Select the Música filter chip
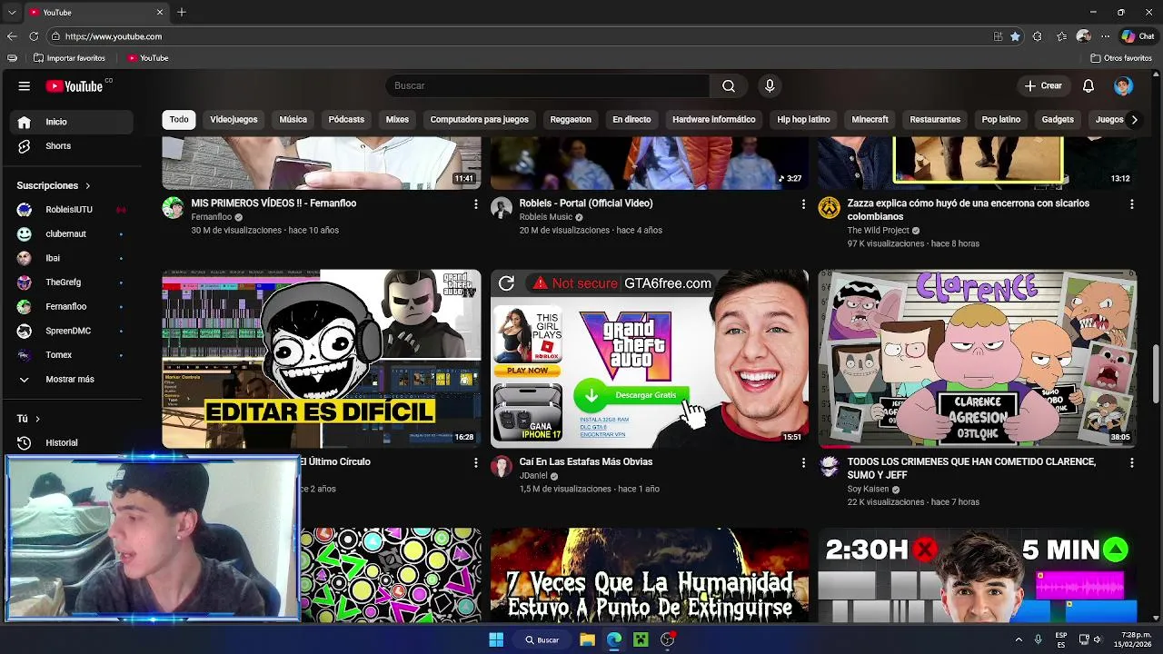 pyautogui.click(x=293, y=120)
